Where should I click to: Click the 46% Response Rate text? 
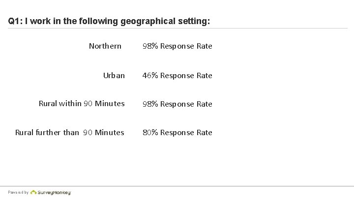[x=177, y=75]
